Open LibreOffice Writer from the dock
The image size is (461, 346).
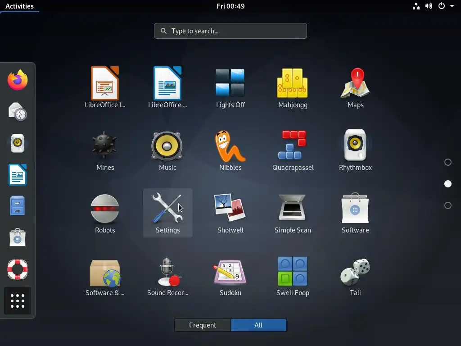18,175
